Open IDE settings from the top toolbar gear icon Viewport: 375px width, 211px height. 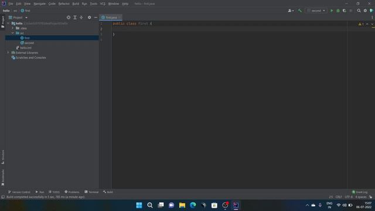click(365, 11)
